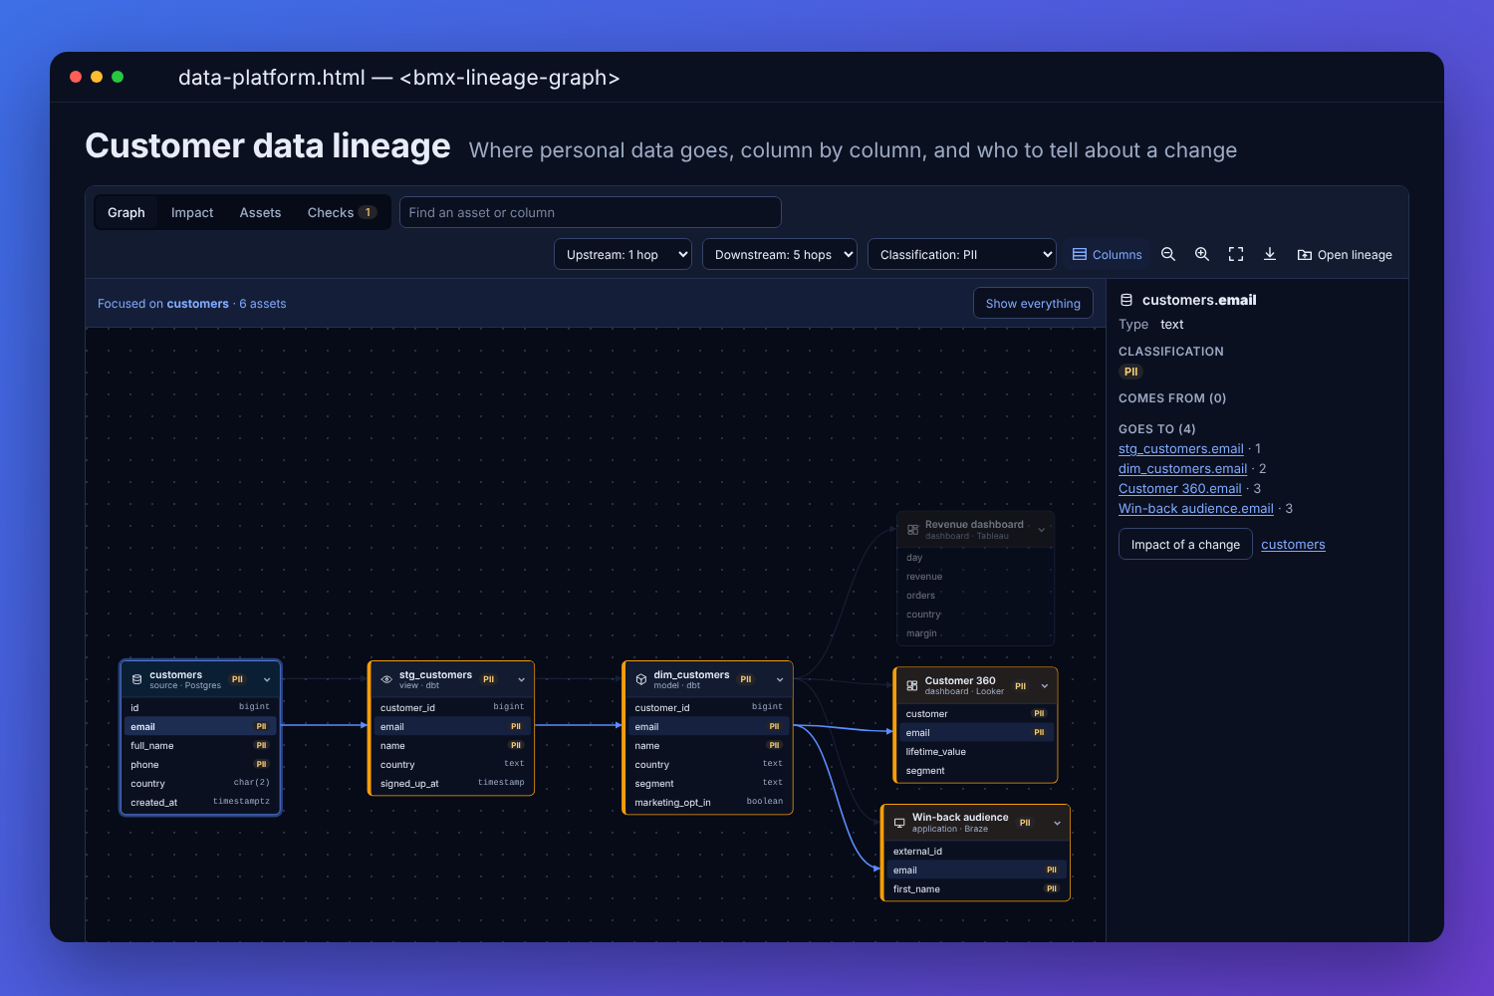The height and width of the screenshot is (996, 1494).
Task: Click the fit-to-screen icon
Action: click(x=1236, y=254)
